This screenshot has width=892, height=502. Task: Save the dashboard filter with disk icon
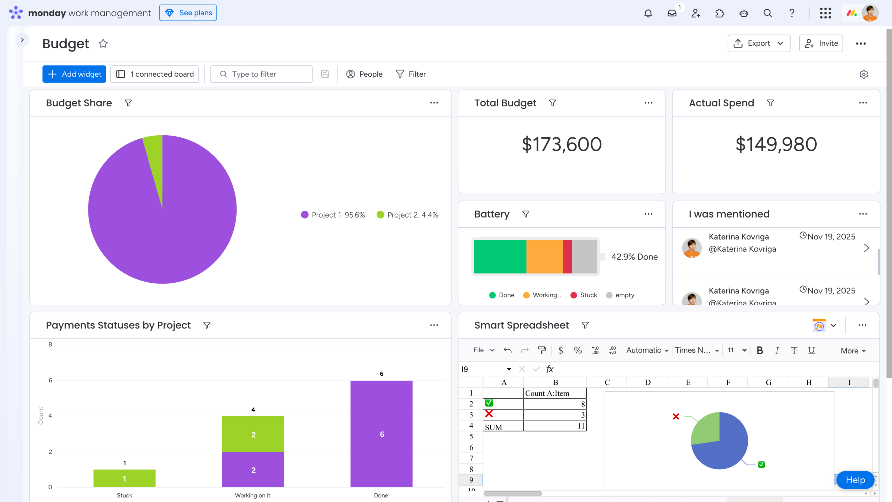(x=325, y=74)
